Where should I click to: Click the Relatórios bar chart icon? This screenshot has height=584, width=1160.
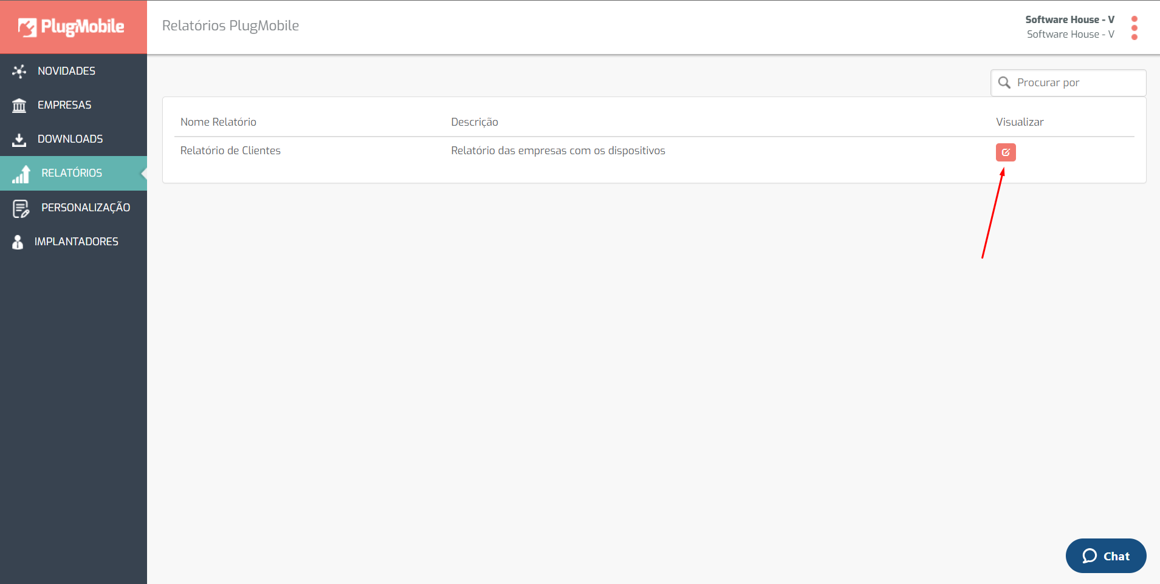[x=21, y=174]
